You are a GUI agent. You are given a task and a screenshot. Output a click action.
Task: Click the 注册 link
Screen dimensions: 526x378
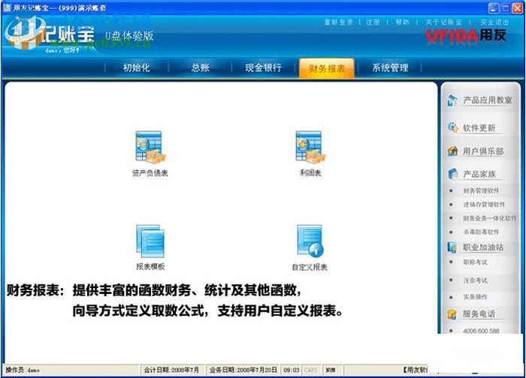point(373,22)
